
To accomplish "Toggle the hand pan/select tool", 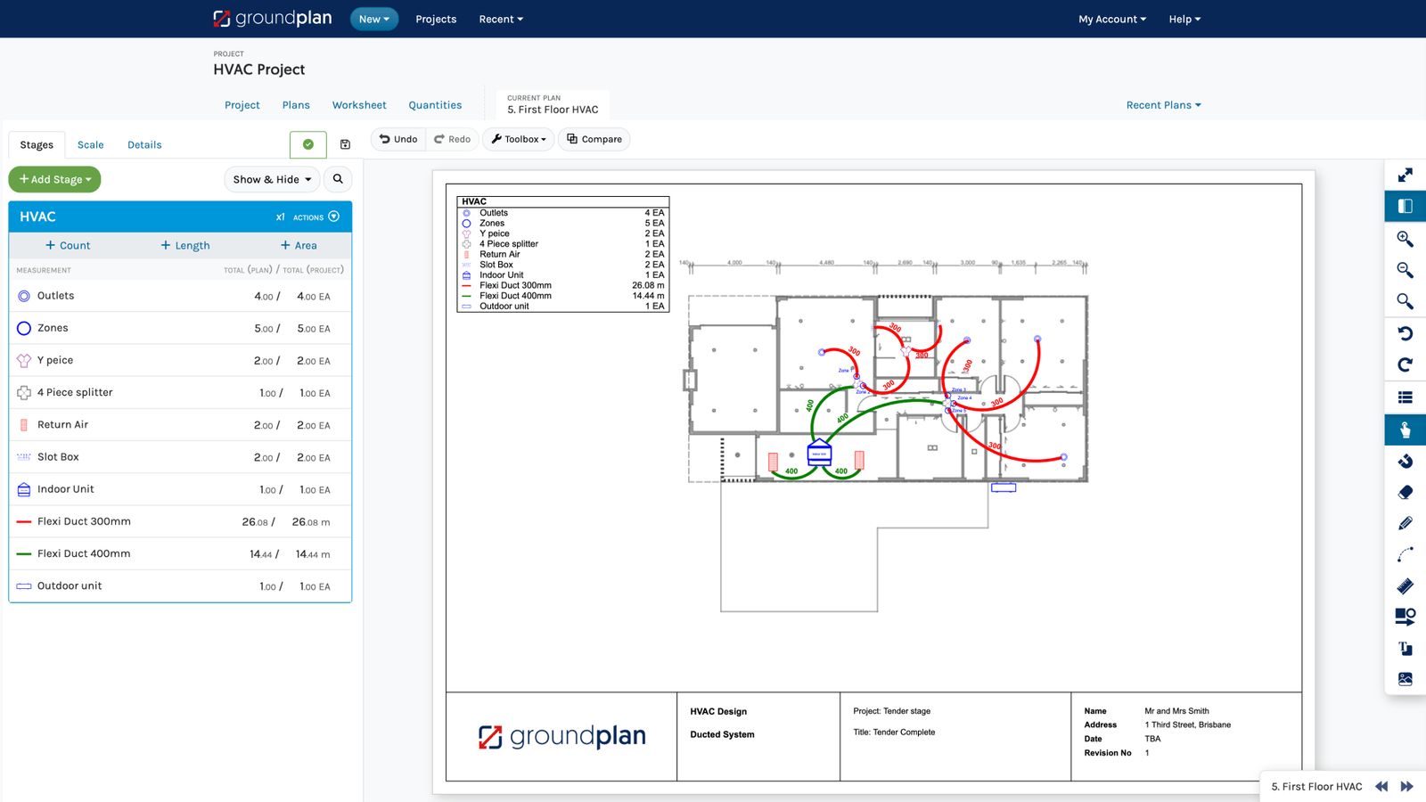I will coord(1405,428).
